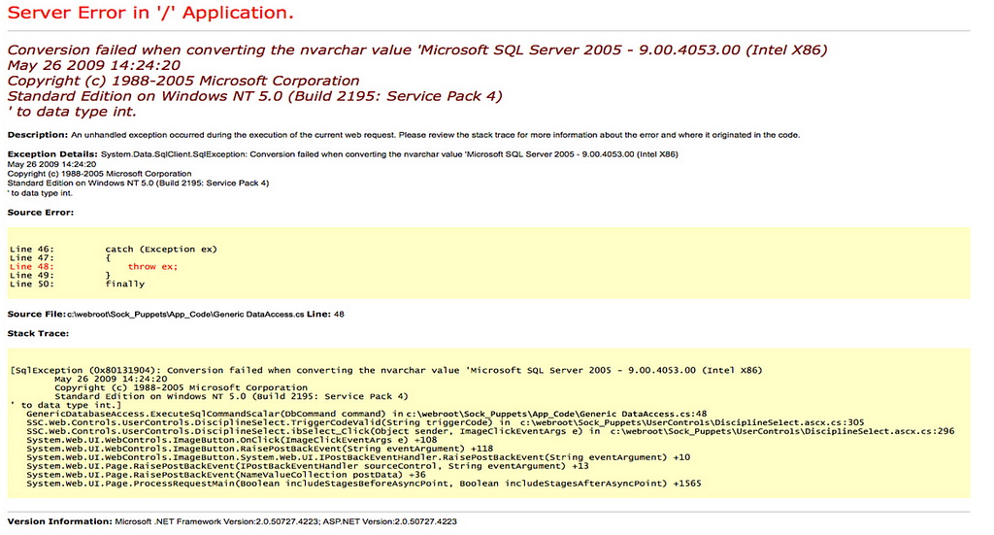Click the bold "Stack Trace:" label

pos(38,333)
